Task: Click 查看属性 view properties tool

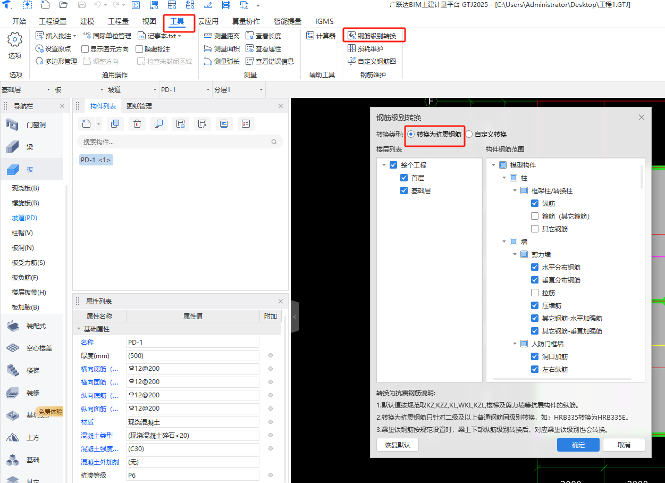Action: click(x=264, y=48)
